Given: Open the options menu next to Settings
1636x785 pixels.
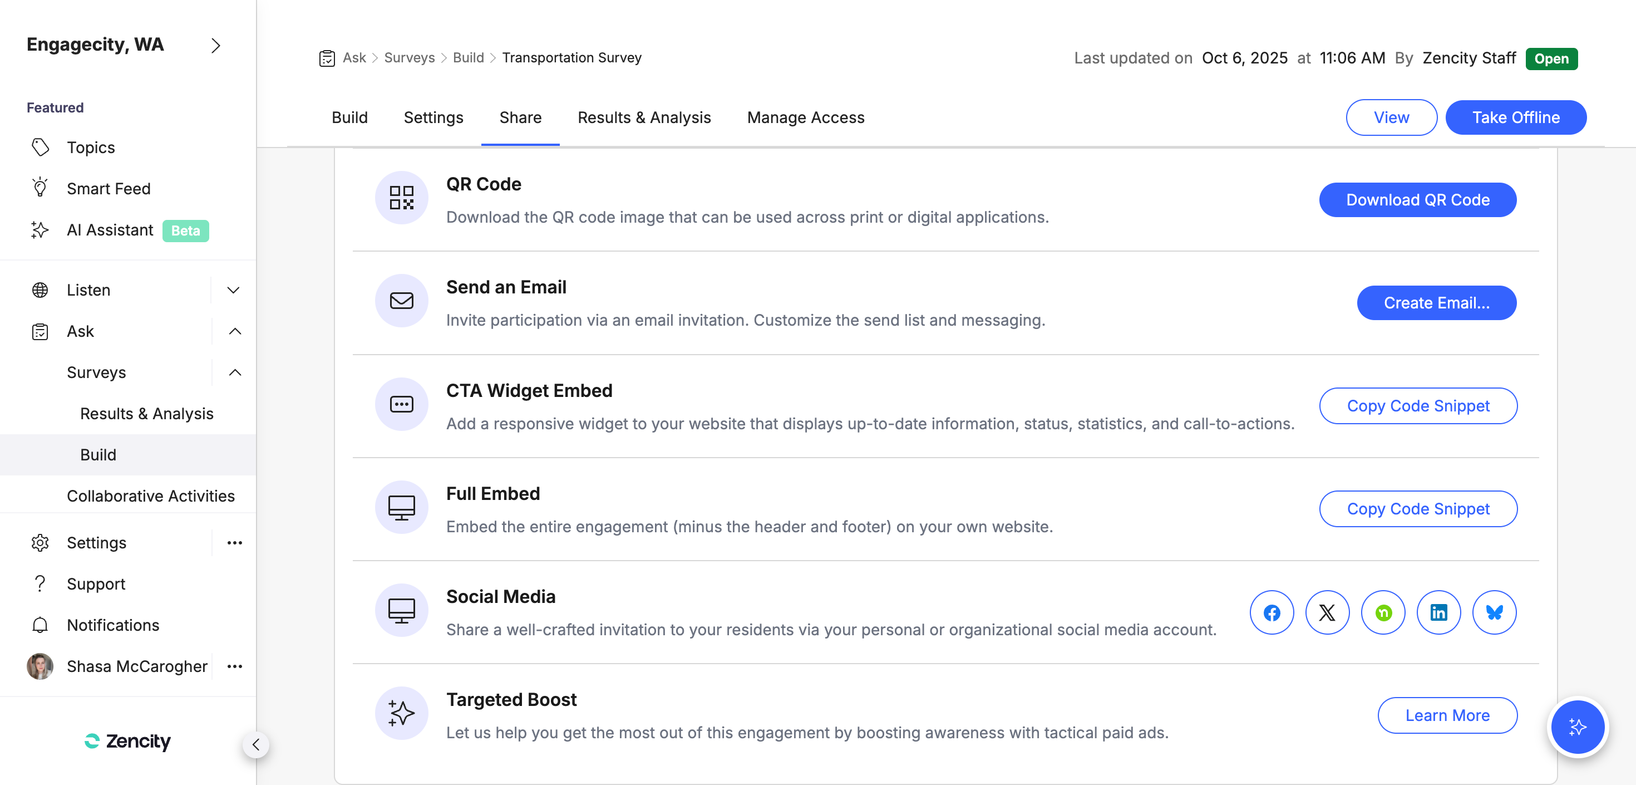Looking at the screenshot, I should (235, 542).
